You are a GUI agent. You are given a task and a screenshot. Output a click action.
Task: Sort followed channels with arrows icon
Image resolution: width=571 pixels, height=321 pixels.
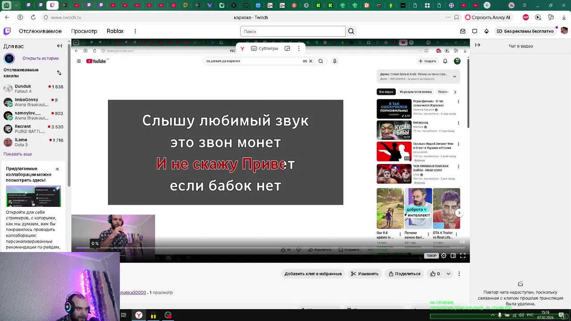[59, 73]
